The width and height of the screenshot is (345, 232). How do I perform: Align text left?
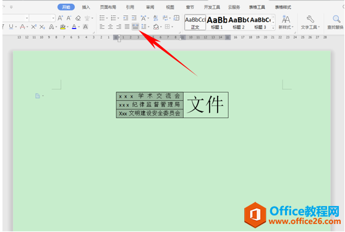102,27
